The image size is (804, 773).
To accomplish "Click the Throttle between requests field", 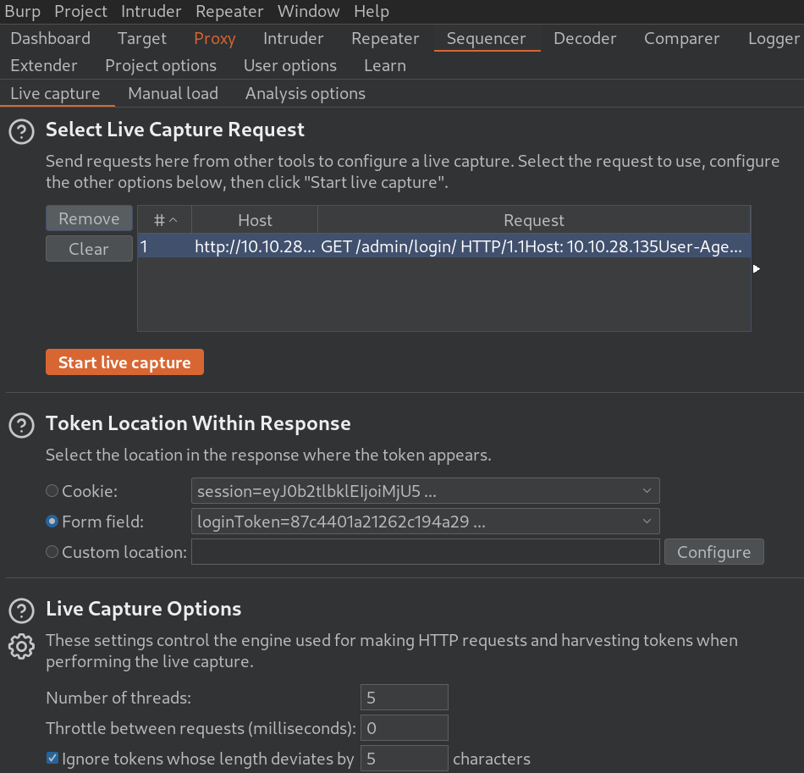I will point(404,728).
